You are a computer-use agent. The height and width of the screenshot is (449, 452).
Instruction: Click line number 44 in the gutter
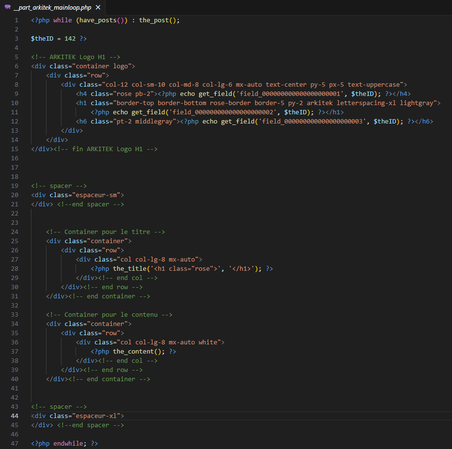pyautogui.click(x=15, y=416)
